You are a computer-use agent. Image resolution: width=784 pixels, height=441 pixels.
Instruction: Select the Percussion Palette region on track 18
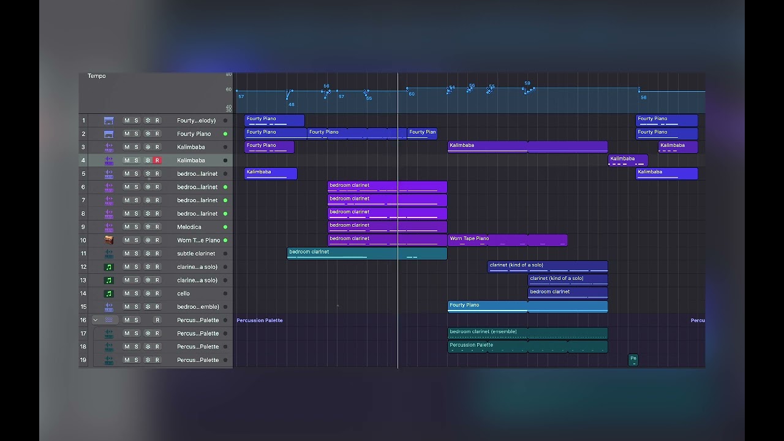point(528,347)
